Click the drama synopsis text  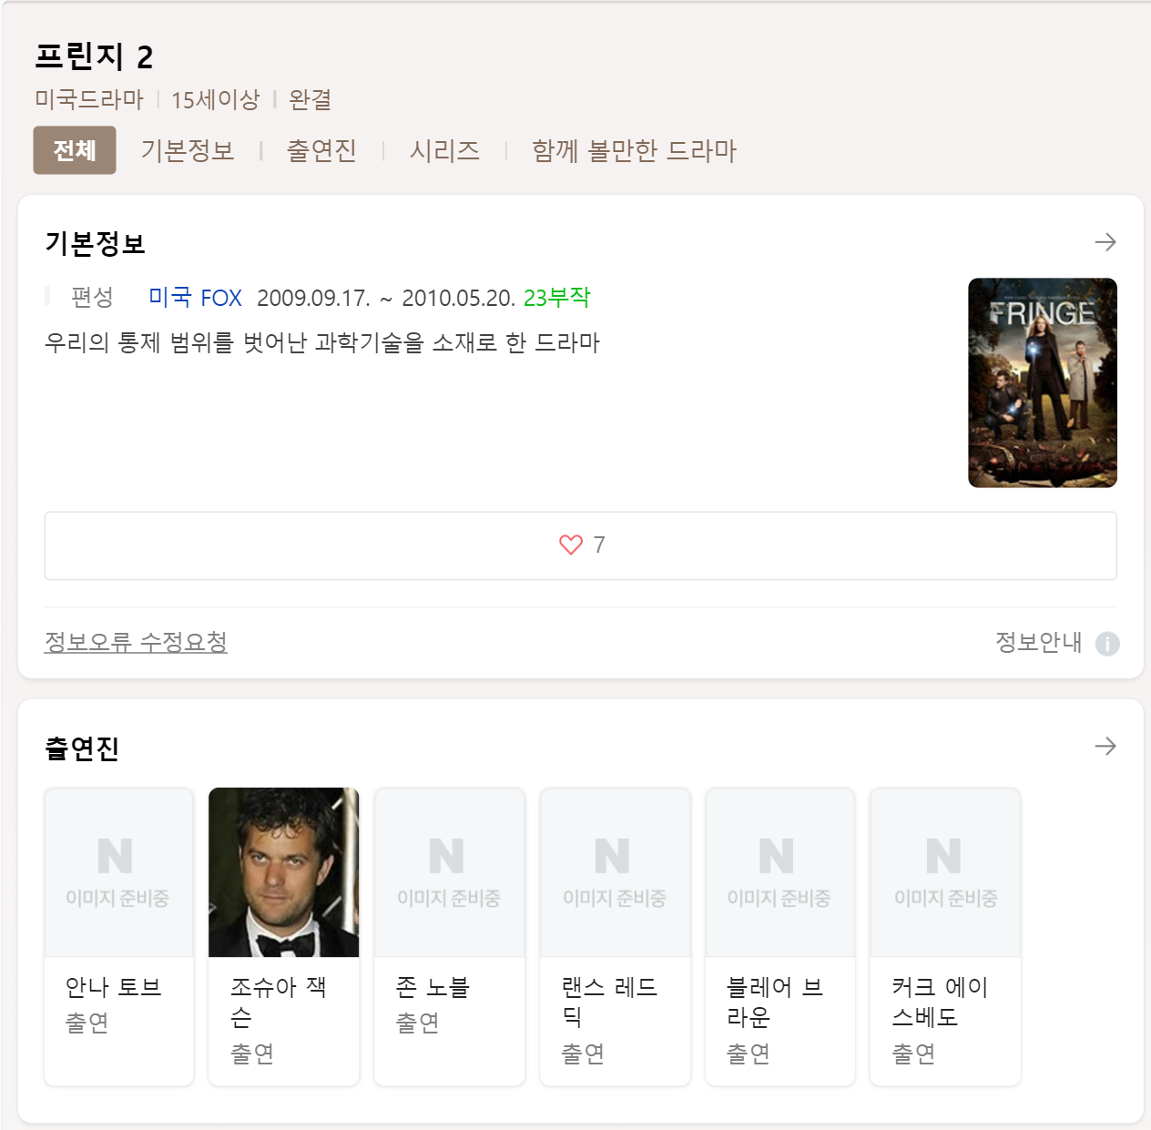click(x=322, y=342)
